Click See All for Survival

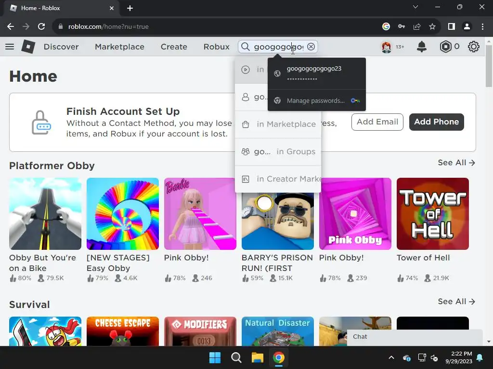(x=456, y=301)
